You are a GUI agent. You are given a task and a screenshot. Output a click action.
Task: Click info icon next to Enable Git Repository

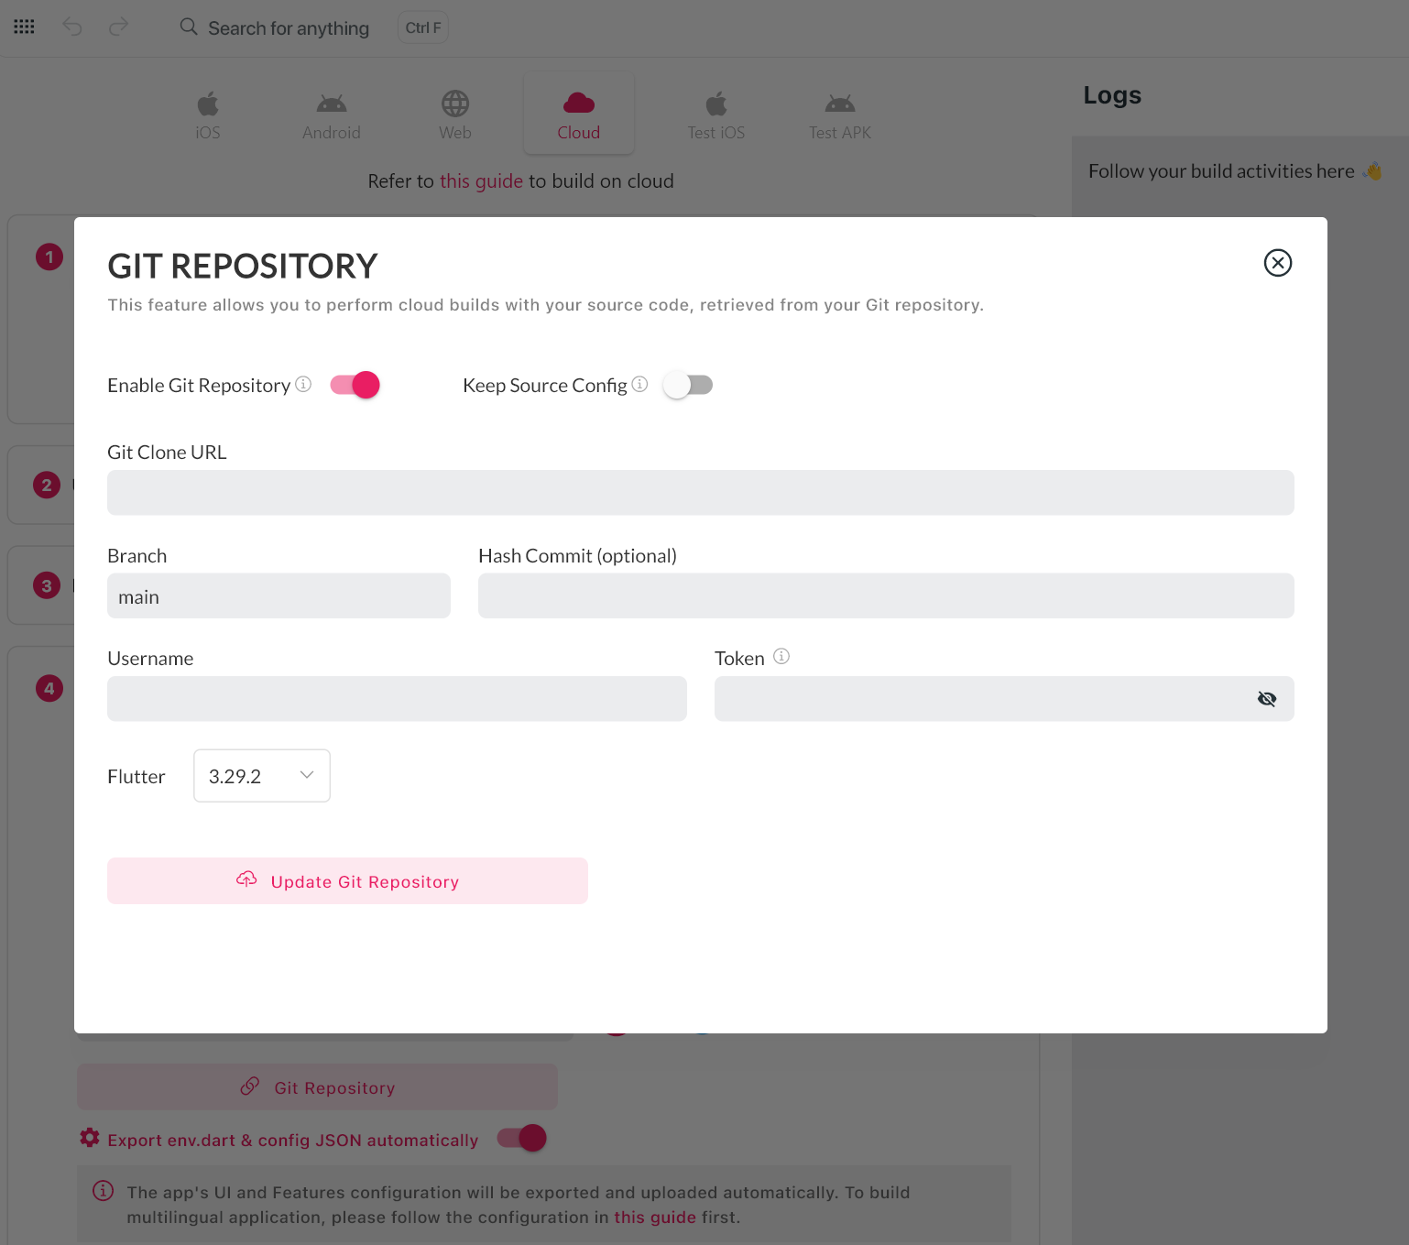point(303,385)
